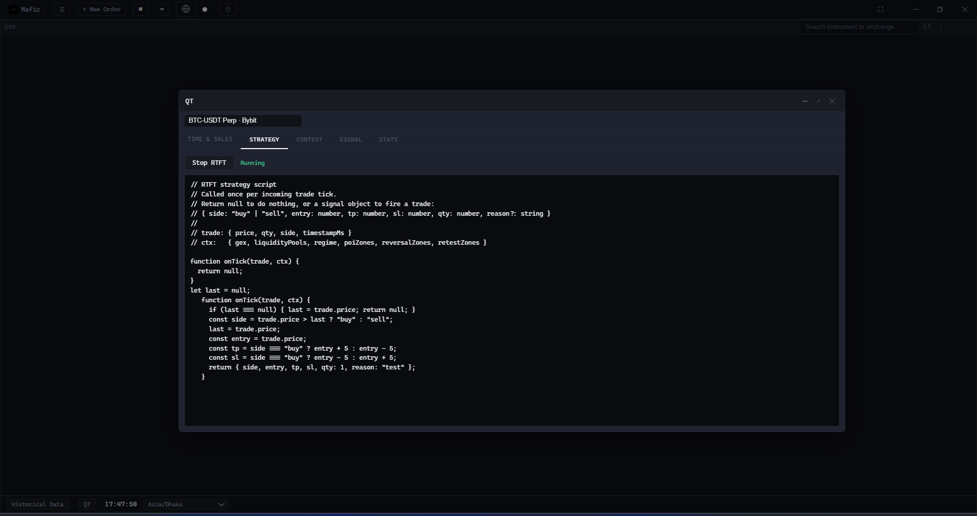Viewport: 977px width, 516px height.
Task: Close the QT panel
Action: pyautogui.click(x=832, y=101)
